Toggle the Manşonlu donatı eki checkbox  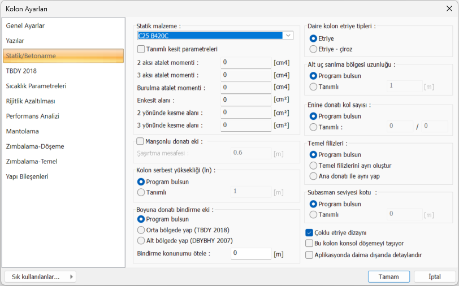coord(141,141)
